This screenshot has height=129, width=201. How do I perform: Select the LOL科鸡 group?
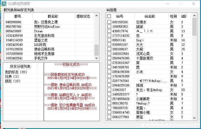pos(40,45)
